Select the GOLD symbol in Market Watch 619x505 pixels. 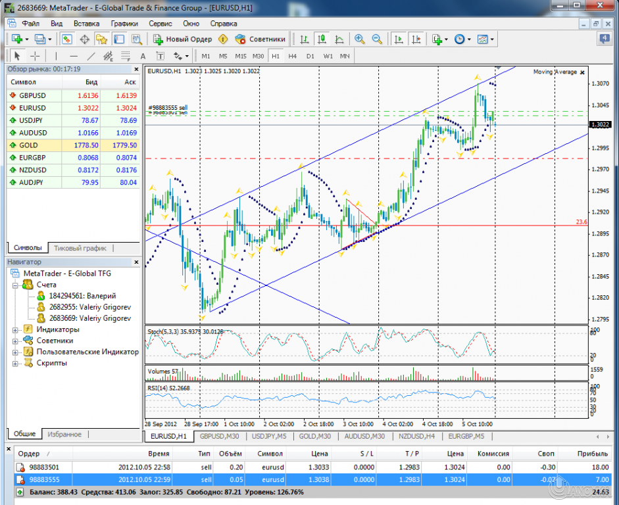(x=27, y=145)
